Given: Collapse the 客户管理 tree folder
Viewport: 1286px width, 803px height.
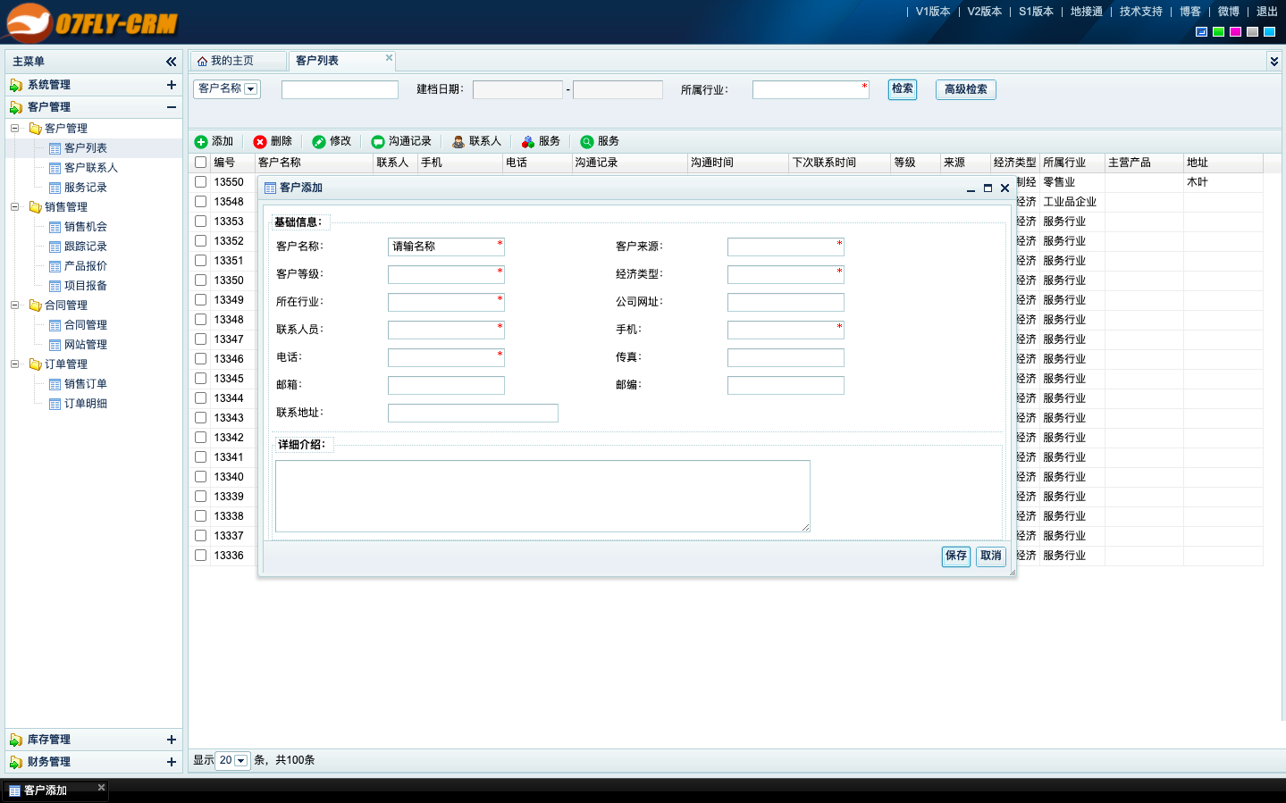Looking at the screenshot, I should pyautogui.click(x=14, y=129).
